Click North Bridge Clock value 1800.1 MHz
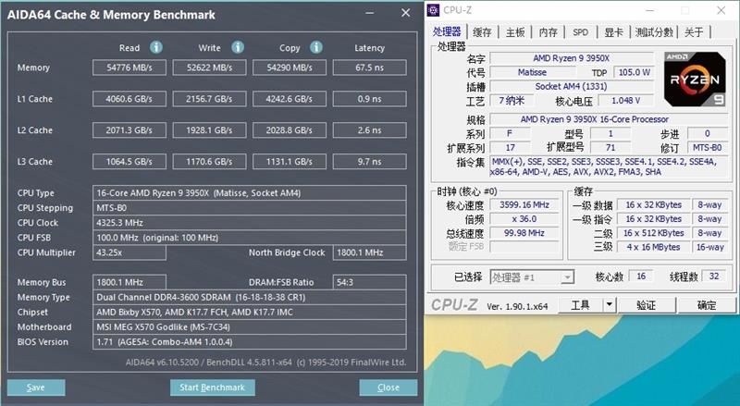The image size is (740, 406). tap(369, 252)
